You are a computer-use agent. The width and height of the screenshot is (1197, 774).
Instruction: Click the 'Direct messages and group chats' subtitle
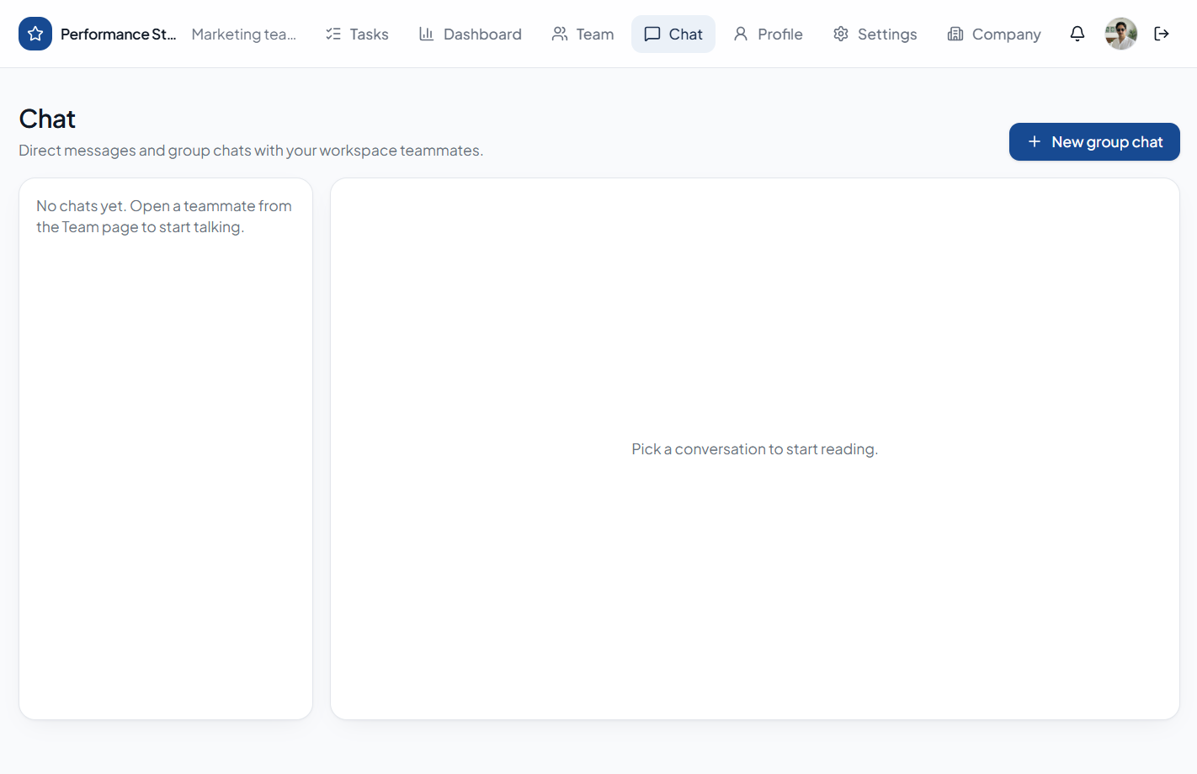[251, 151]
